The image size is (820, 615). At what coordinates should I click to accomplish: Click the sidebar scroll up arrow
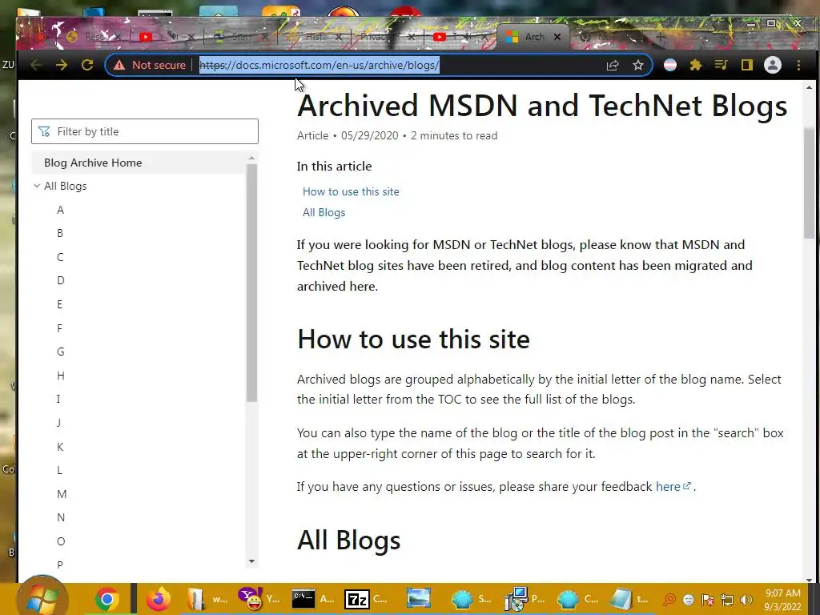[251, 158]
